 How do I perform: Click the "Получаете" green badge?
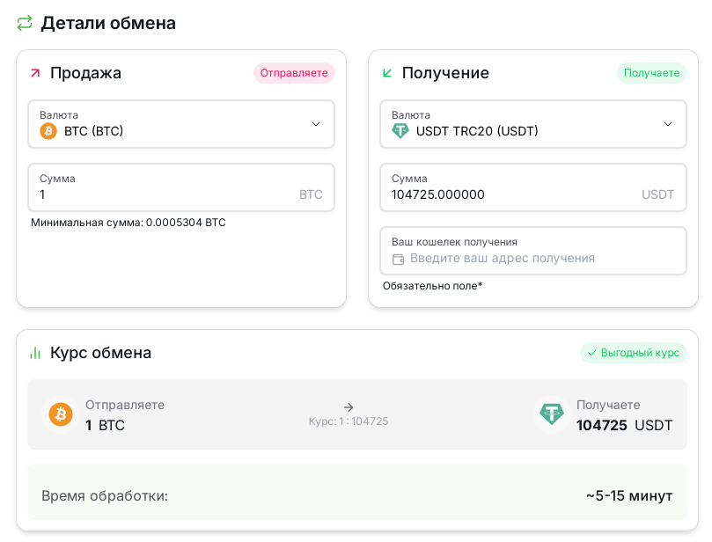point(651,73)
